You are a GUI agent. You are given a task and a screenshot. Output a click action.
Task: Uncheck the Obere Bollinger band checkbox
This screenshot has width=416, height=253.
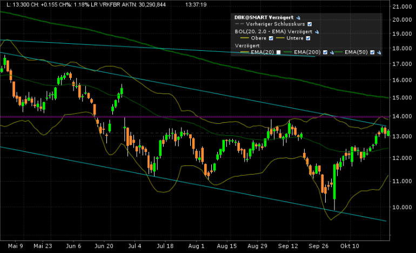coord(271,38)
